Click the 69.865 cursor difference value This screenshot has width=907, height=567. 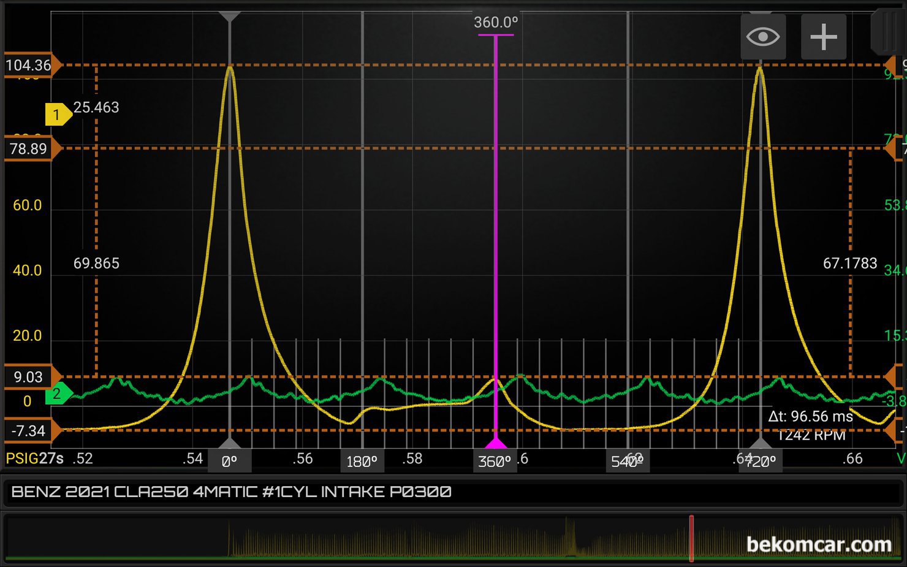click(x=96, y=264)
